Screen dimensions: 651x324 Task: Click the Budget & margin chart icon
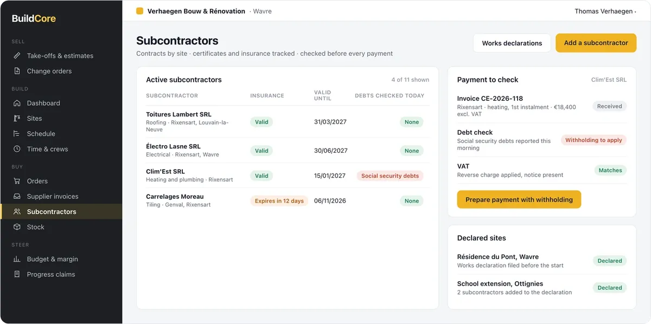coord(17,259)
